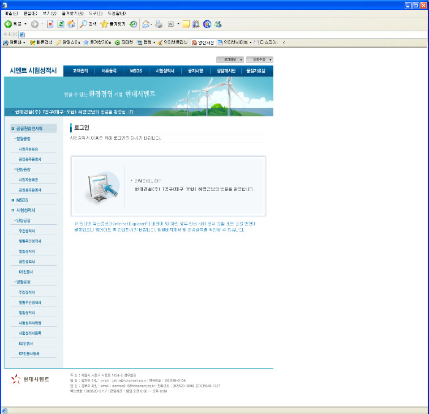Open the 도움말(H) menu
Screen dimensions: 429x414
(116, 13)
